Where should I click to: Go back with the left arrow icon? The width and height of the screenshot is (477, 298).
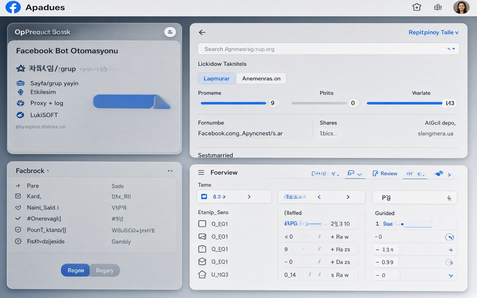point(202,33)
